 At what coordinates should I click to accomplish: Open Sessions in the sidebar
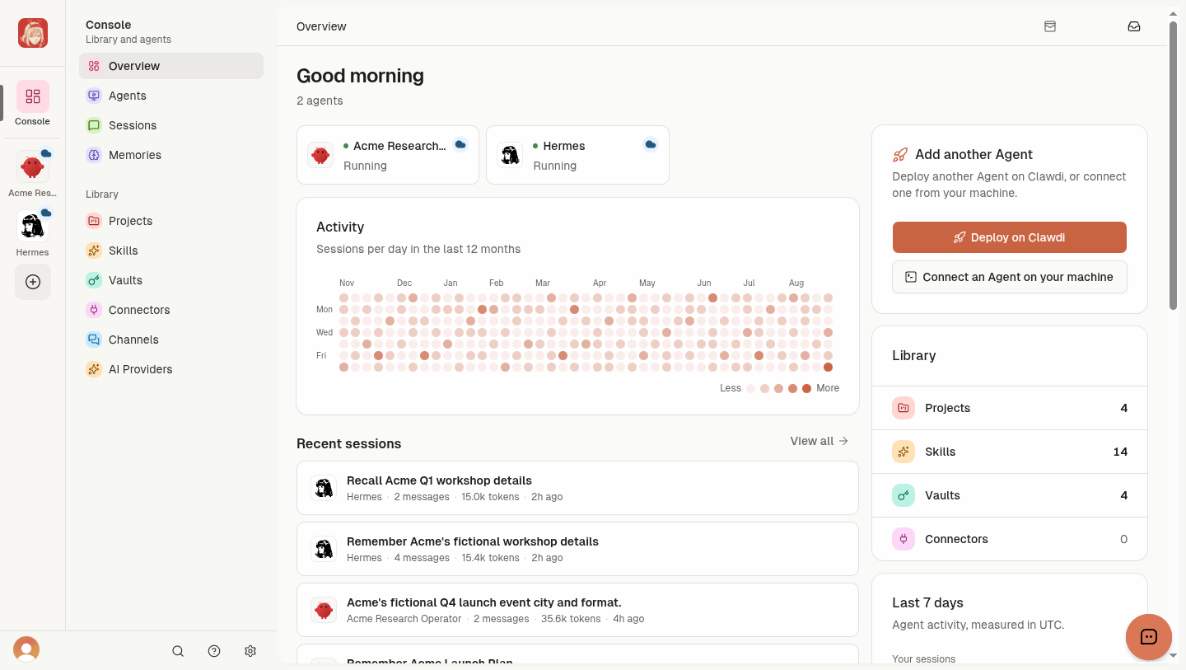pos(171,125)
